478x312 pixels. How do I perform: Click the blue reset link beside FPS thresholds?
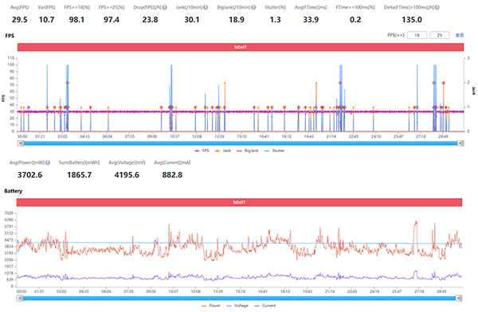click(460, 35)
